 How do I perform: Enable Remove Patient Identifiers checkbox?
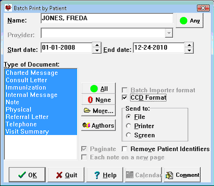pos(125,149)
